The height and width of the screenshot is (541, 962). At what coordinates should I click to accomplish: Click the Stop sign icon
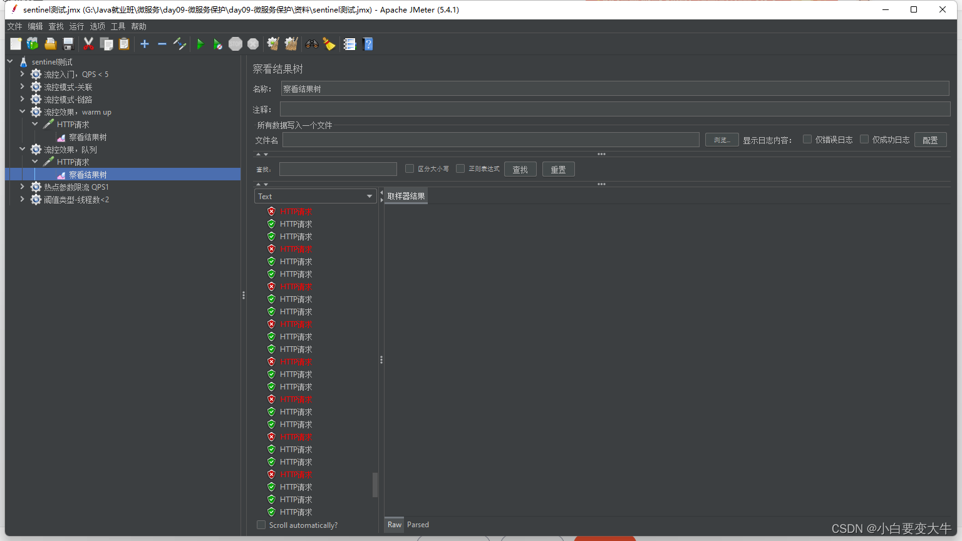(x=235, y=44)
